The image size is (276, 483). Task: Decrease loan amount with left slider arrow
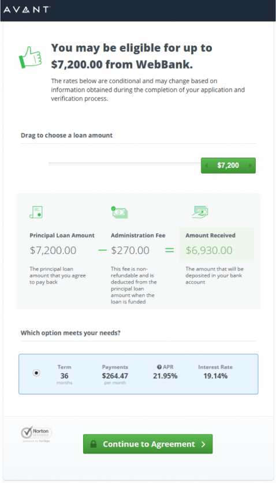click(x=206, y=166)
